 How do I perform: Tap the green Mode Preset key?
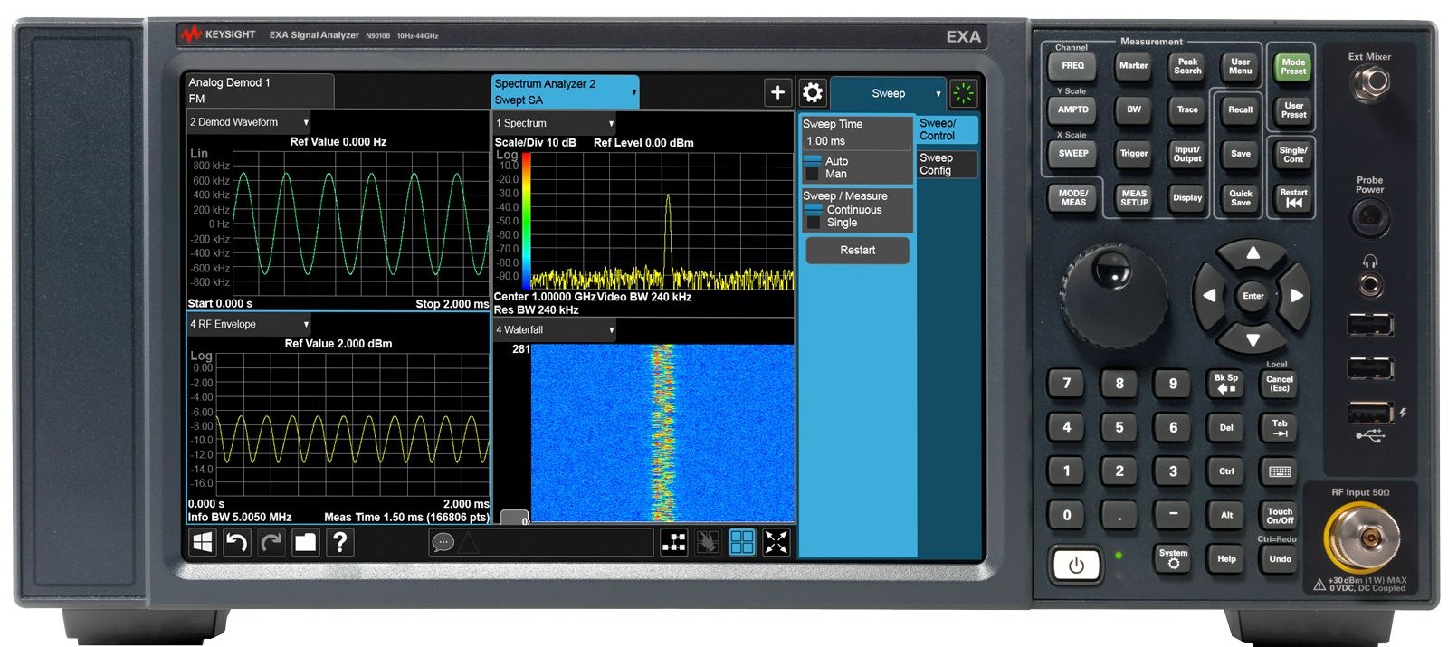(x=1293, y=67)
